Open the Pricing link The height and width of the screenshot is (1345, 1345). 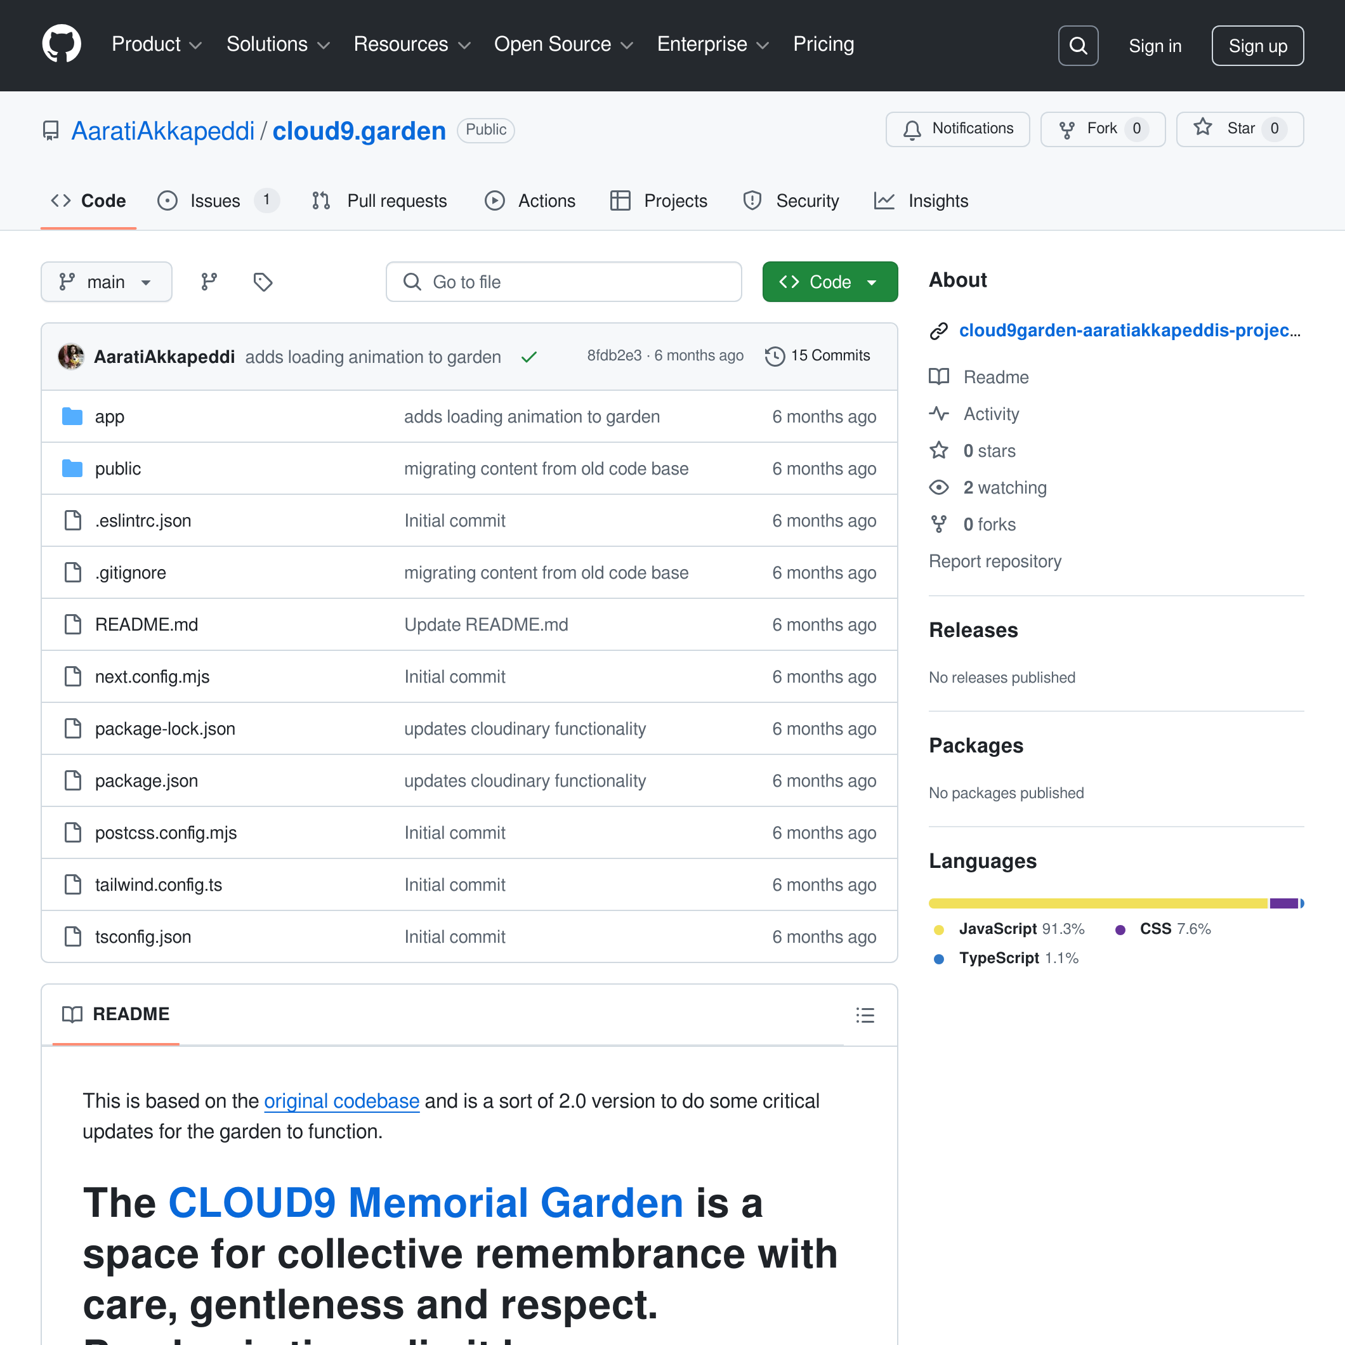tap(823, 44)
